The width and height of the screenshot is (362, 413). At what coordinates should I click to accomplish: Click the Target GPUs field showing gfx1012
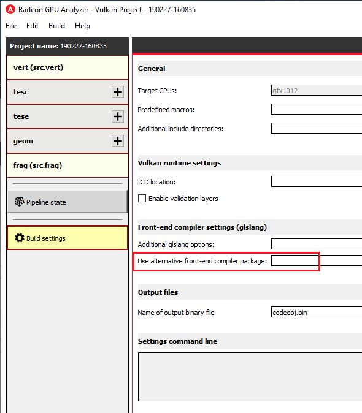(317, 90)
